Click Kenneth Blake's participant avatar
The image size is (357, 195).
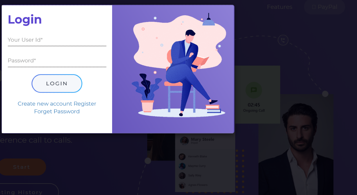(x=182, y=157)
